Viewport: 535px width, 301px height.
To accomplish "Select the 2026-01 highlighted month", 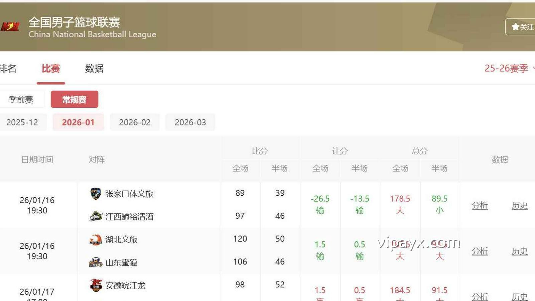I will coord(78,122).
